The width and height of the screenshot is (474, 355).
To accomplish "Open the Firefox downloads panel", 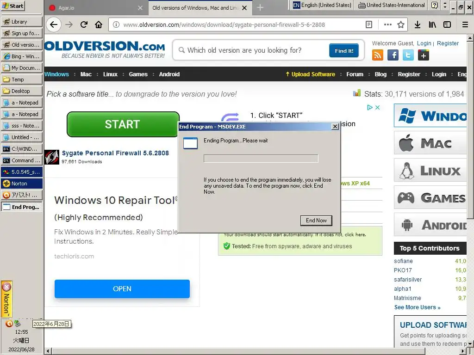I will [418, 25].
